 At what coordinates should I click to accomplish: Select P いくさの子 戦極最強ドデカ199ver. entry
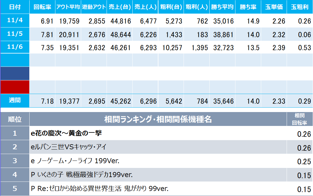82,175
